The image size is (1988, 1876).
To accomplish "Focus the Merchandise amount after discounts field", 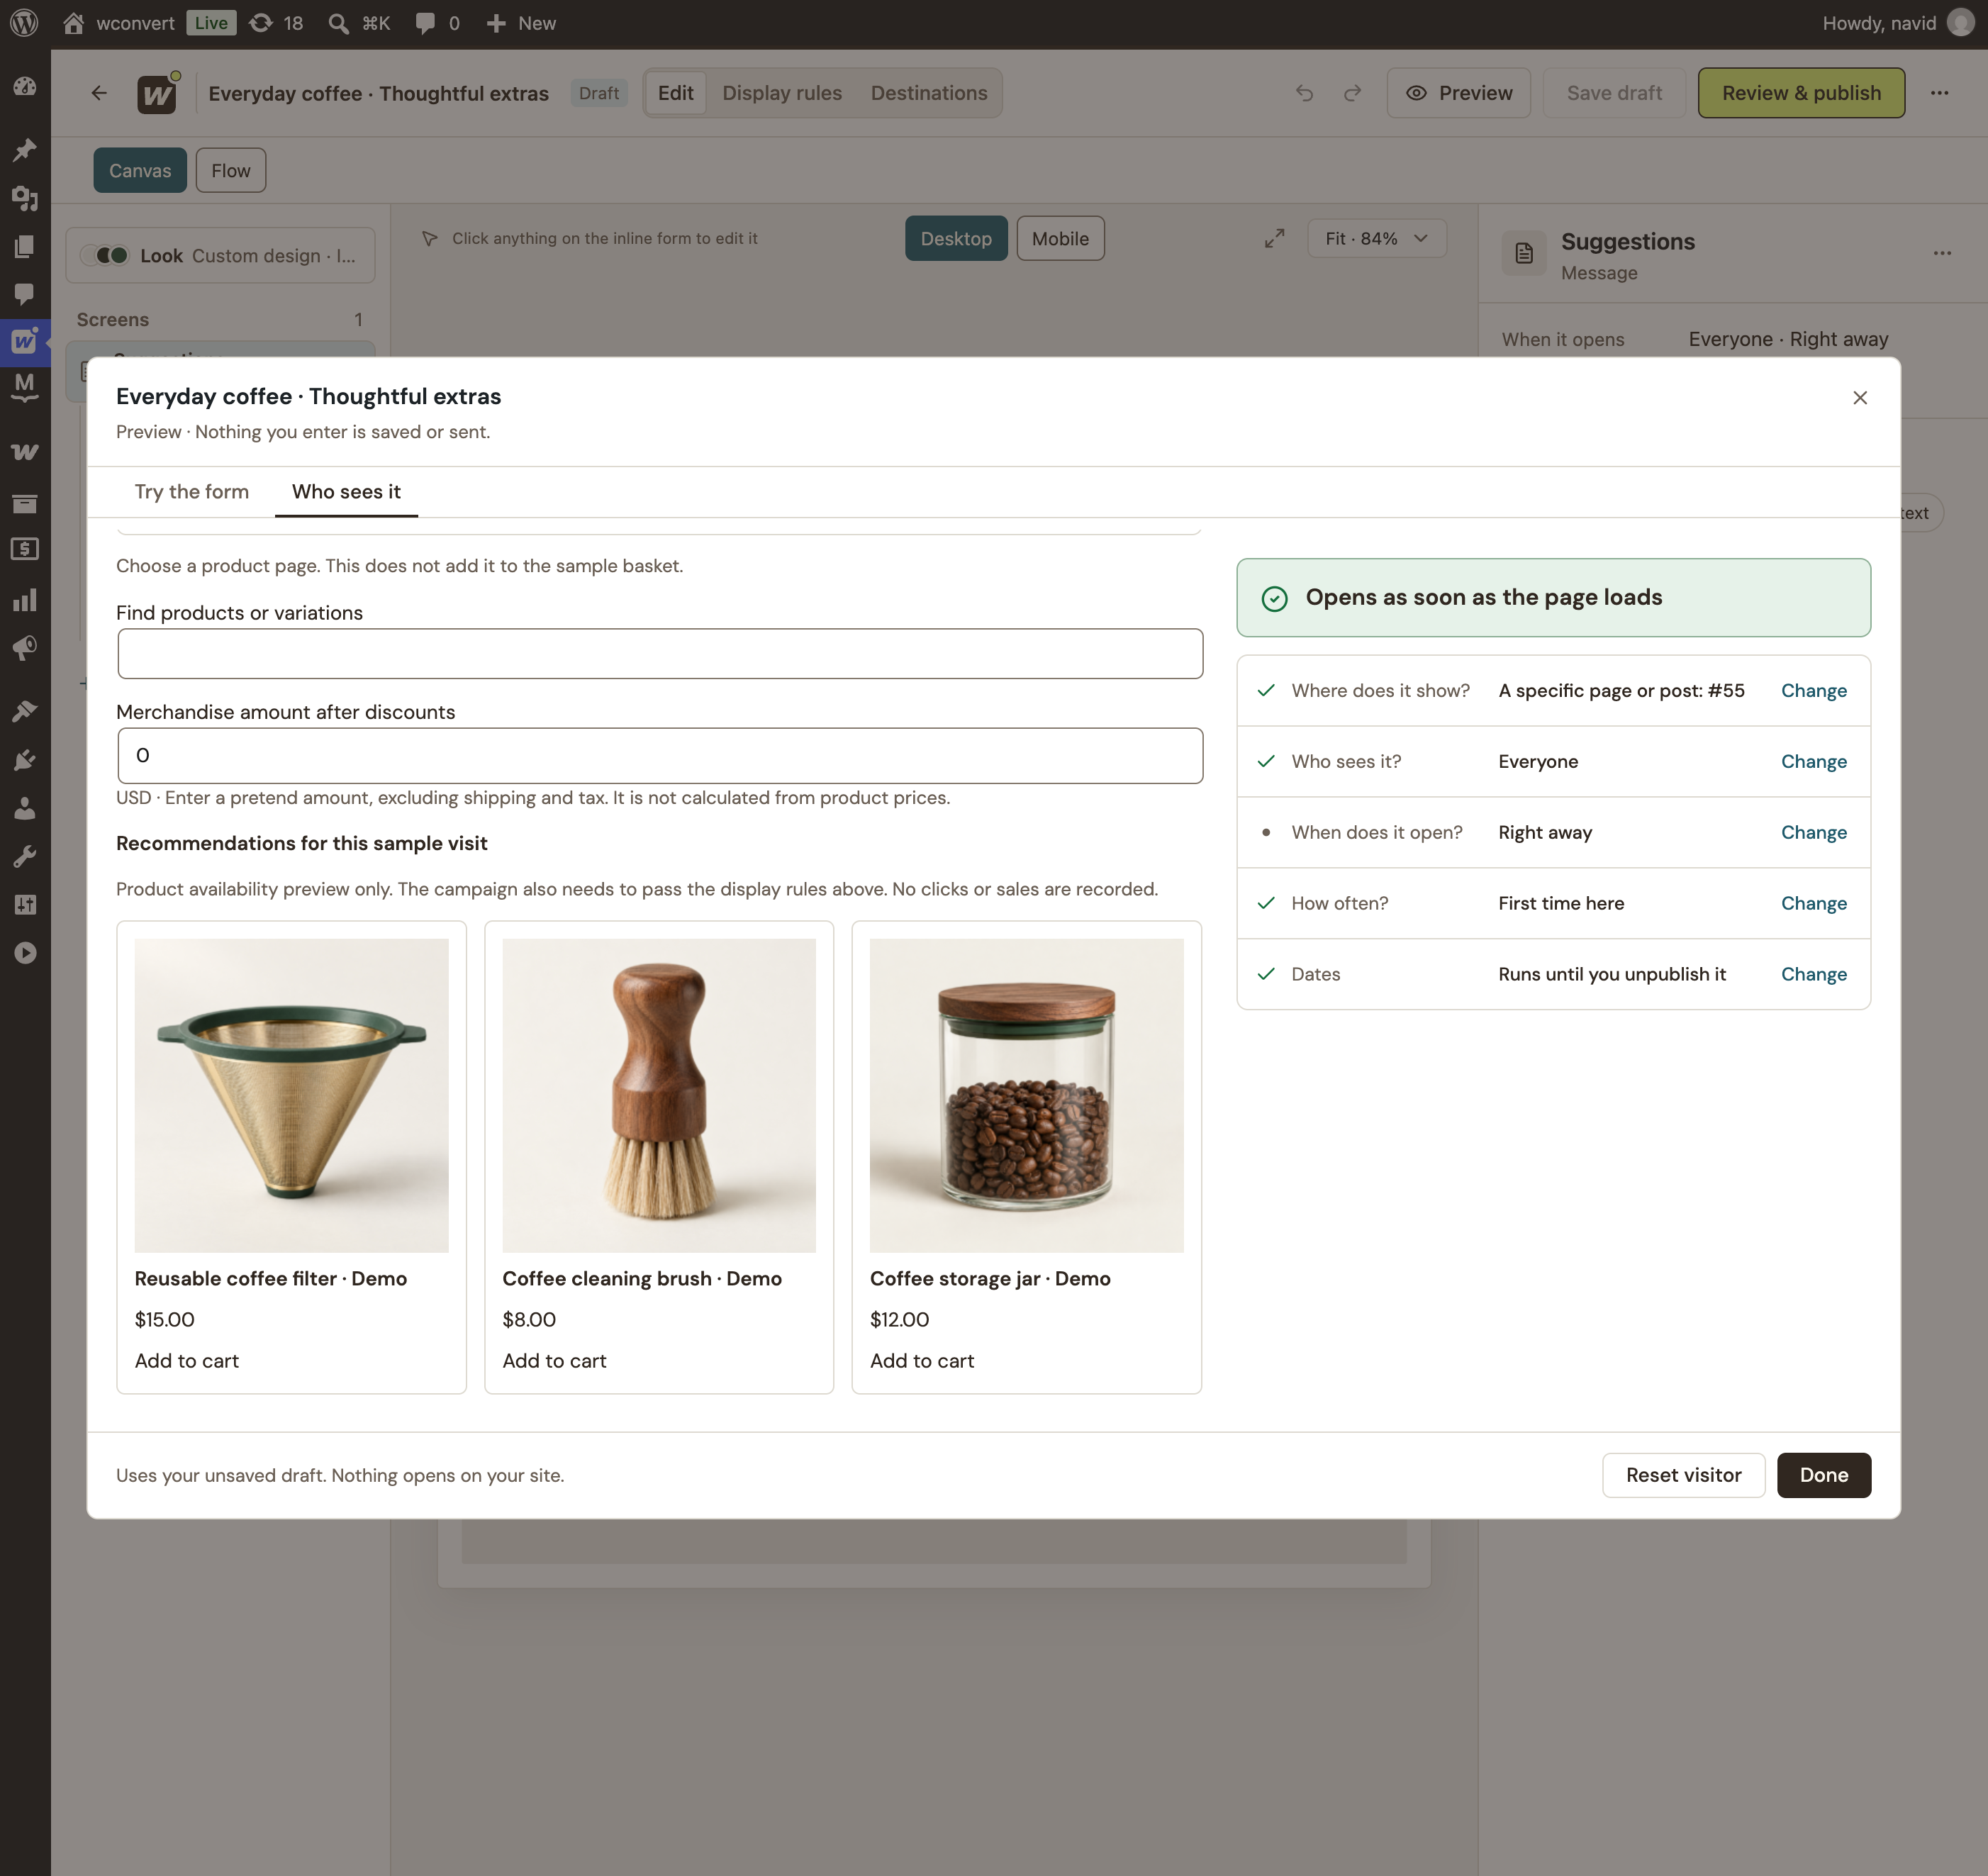I will (660, 756).
